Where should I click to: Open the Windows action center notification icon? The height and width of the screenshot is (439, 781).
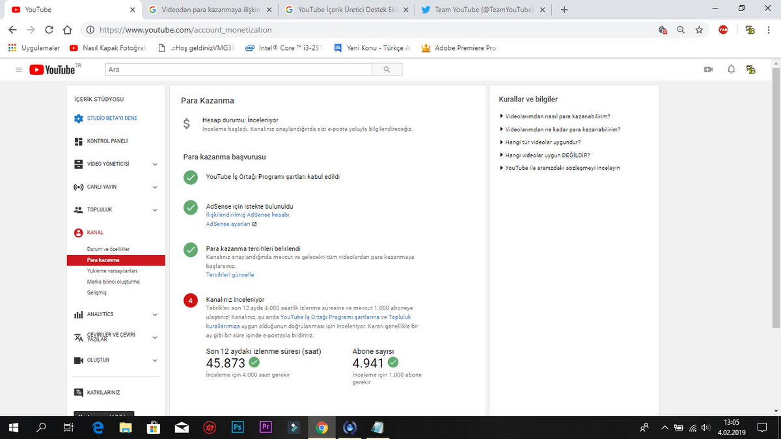[761, 427]
